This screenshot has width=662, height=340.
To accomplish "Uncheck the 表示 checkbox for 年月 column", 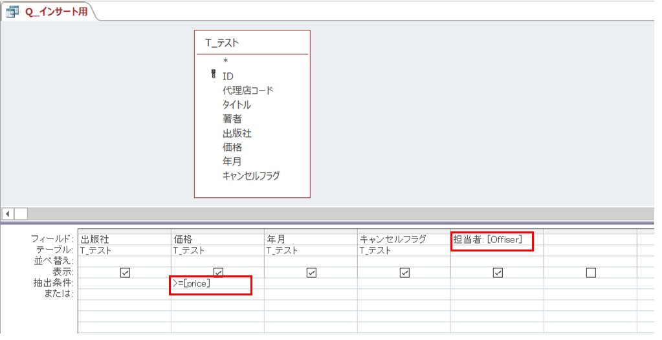I will [311, 273].
